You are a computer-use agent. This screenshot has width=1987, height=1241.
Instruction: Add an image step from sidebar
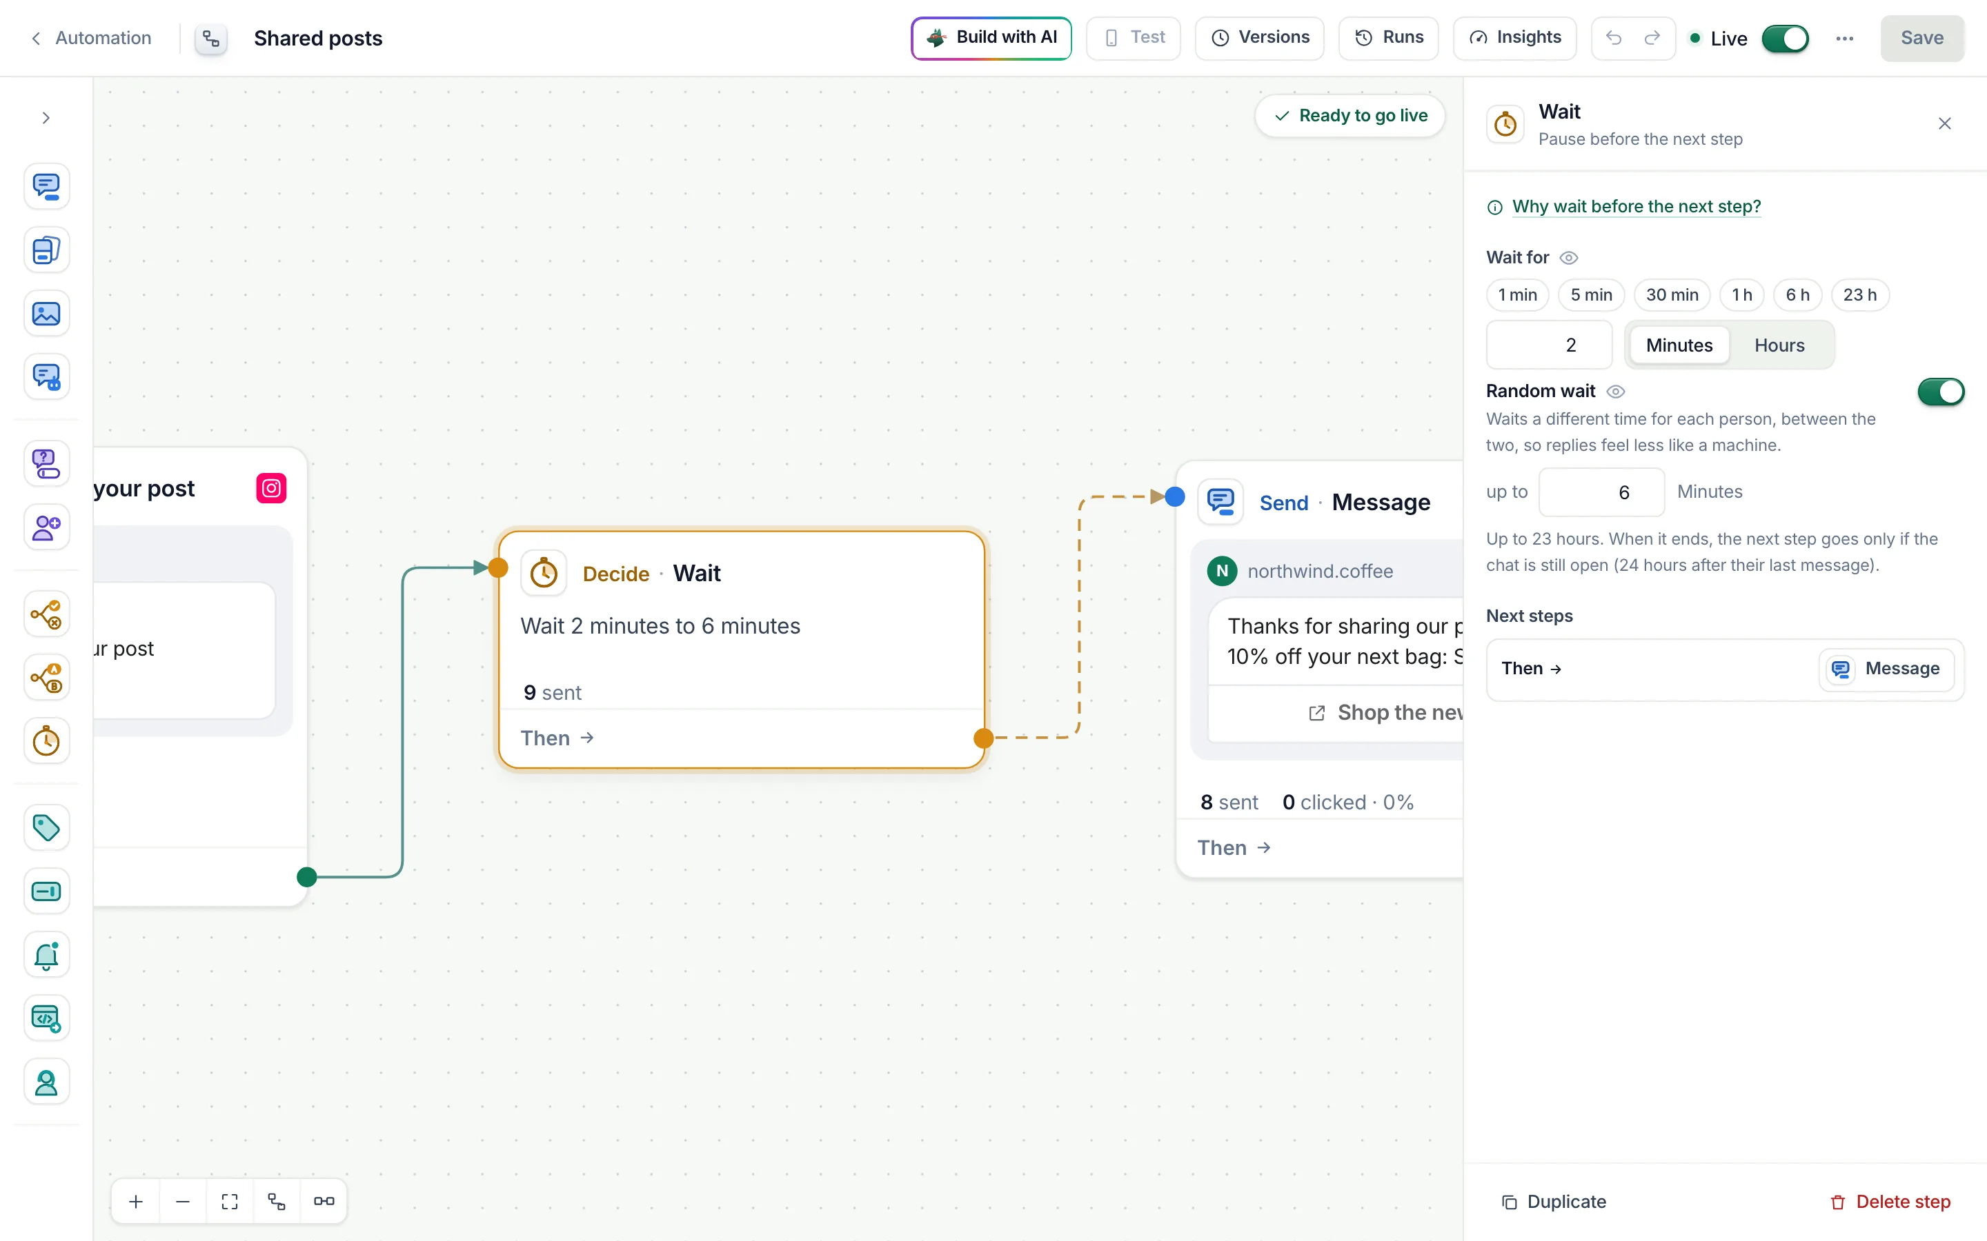[x=46, y=314]
